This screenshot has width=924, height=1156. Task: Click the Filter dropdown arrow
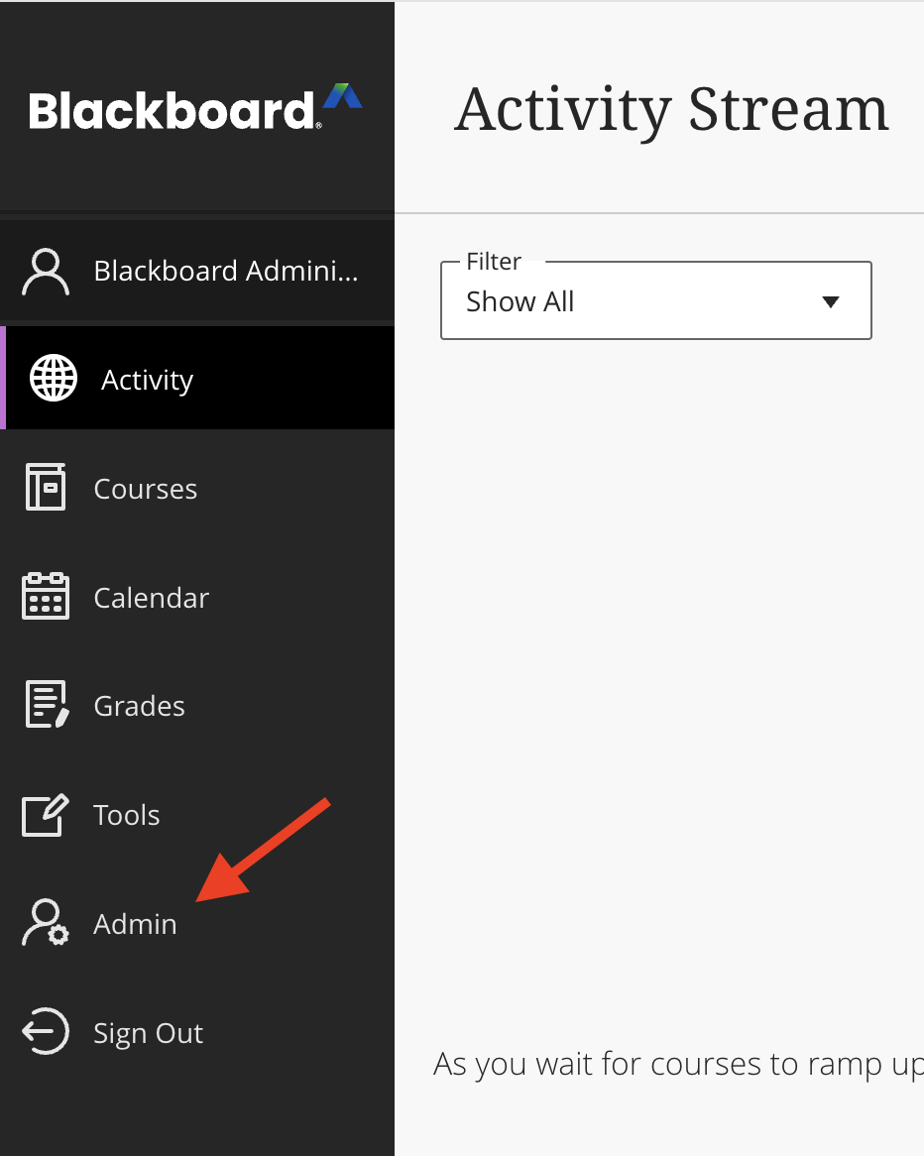831,302
